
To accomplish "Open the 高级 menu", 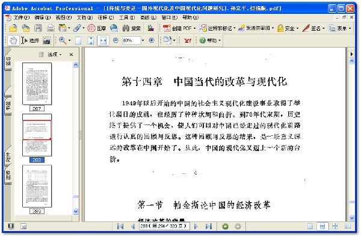I will [148, 17].
